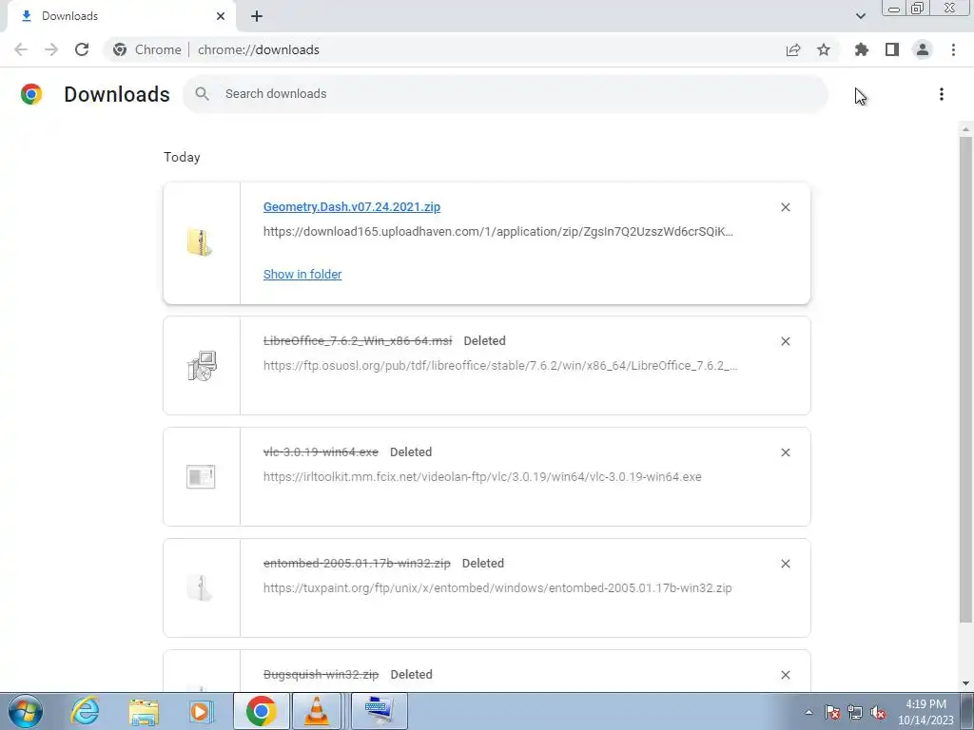Remove Geometry.Dash zip from list
The height and width of the screenshot is (730, 974).
[785, 207]
